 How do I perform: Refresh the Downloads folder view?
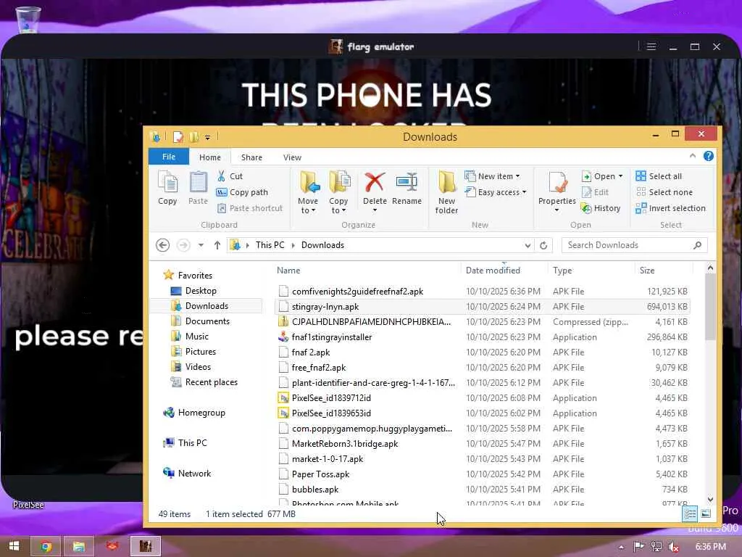click(543, 245)
